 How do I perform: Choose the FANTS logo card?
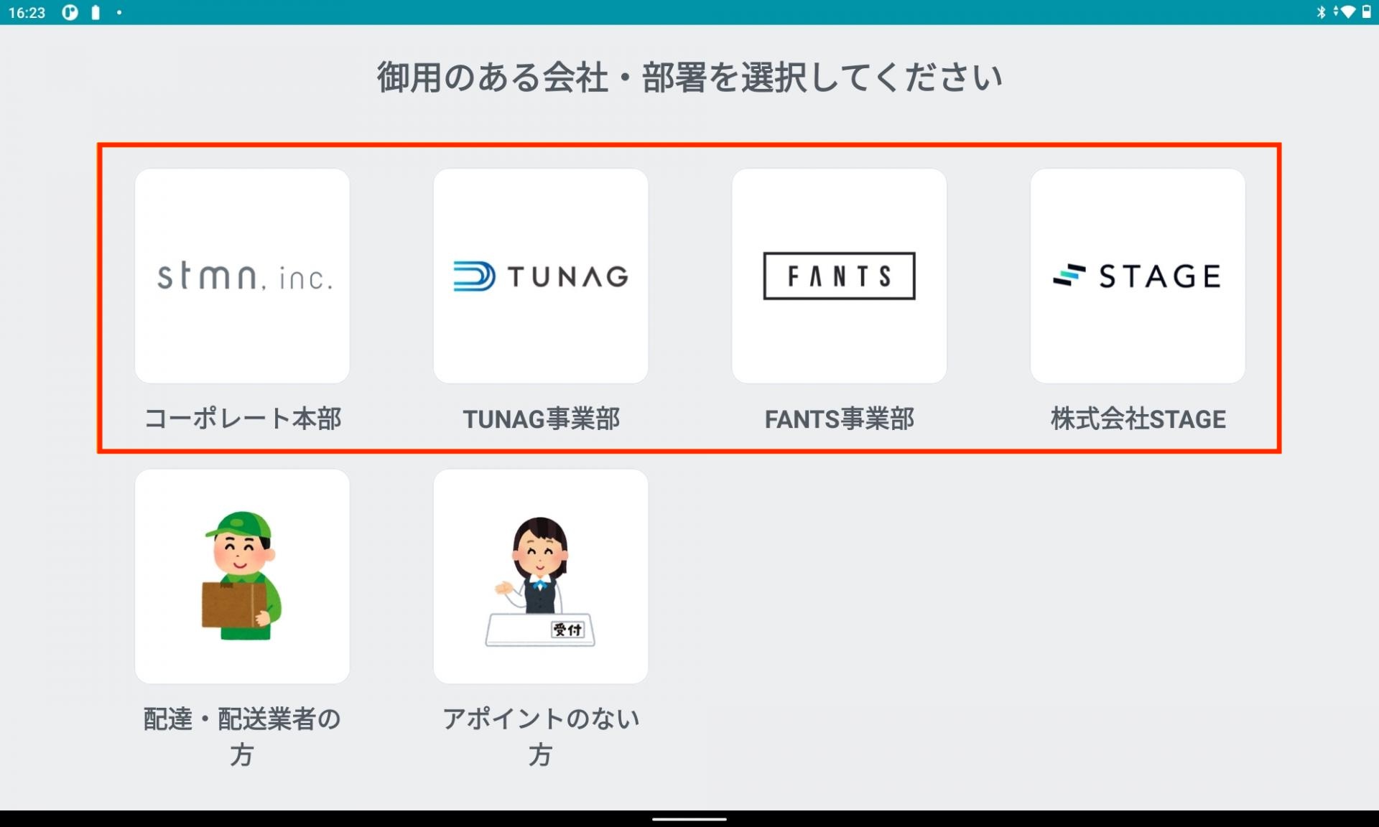click(839, 276)
